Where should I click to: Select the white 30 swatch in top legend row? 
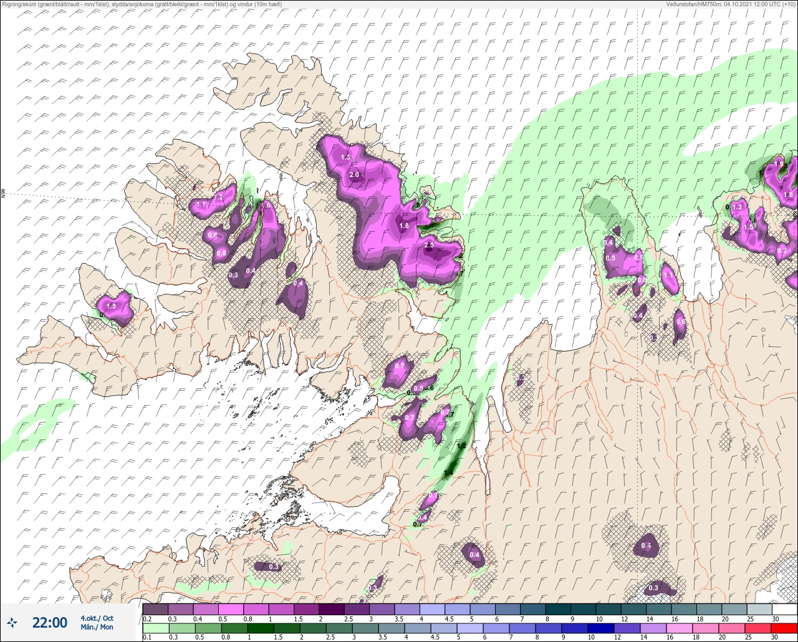tap(784, 609)
